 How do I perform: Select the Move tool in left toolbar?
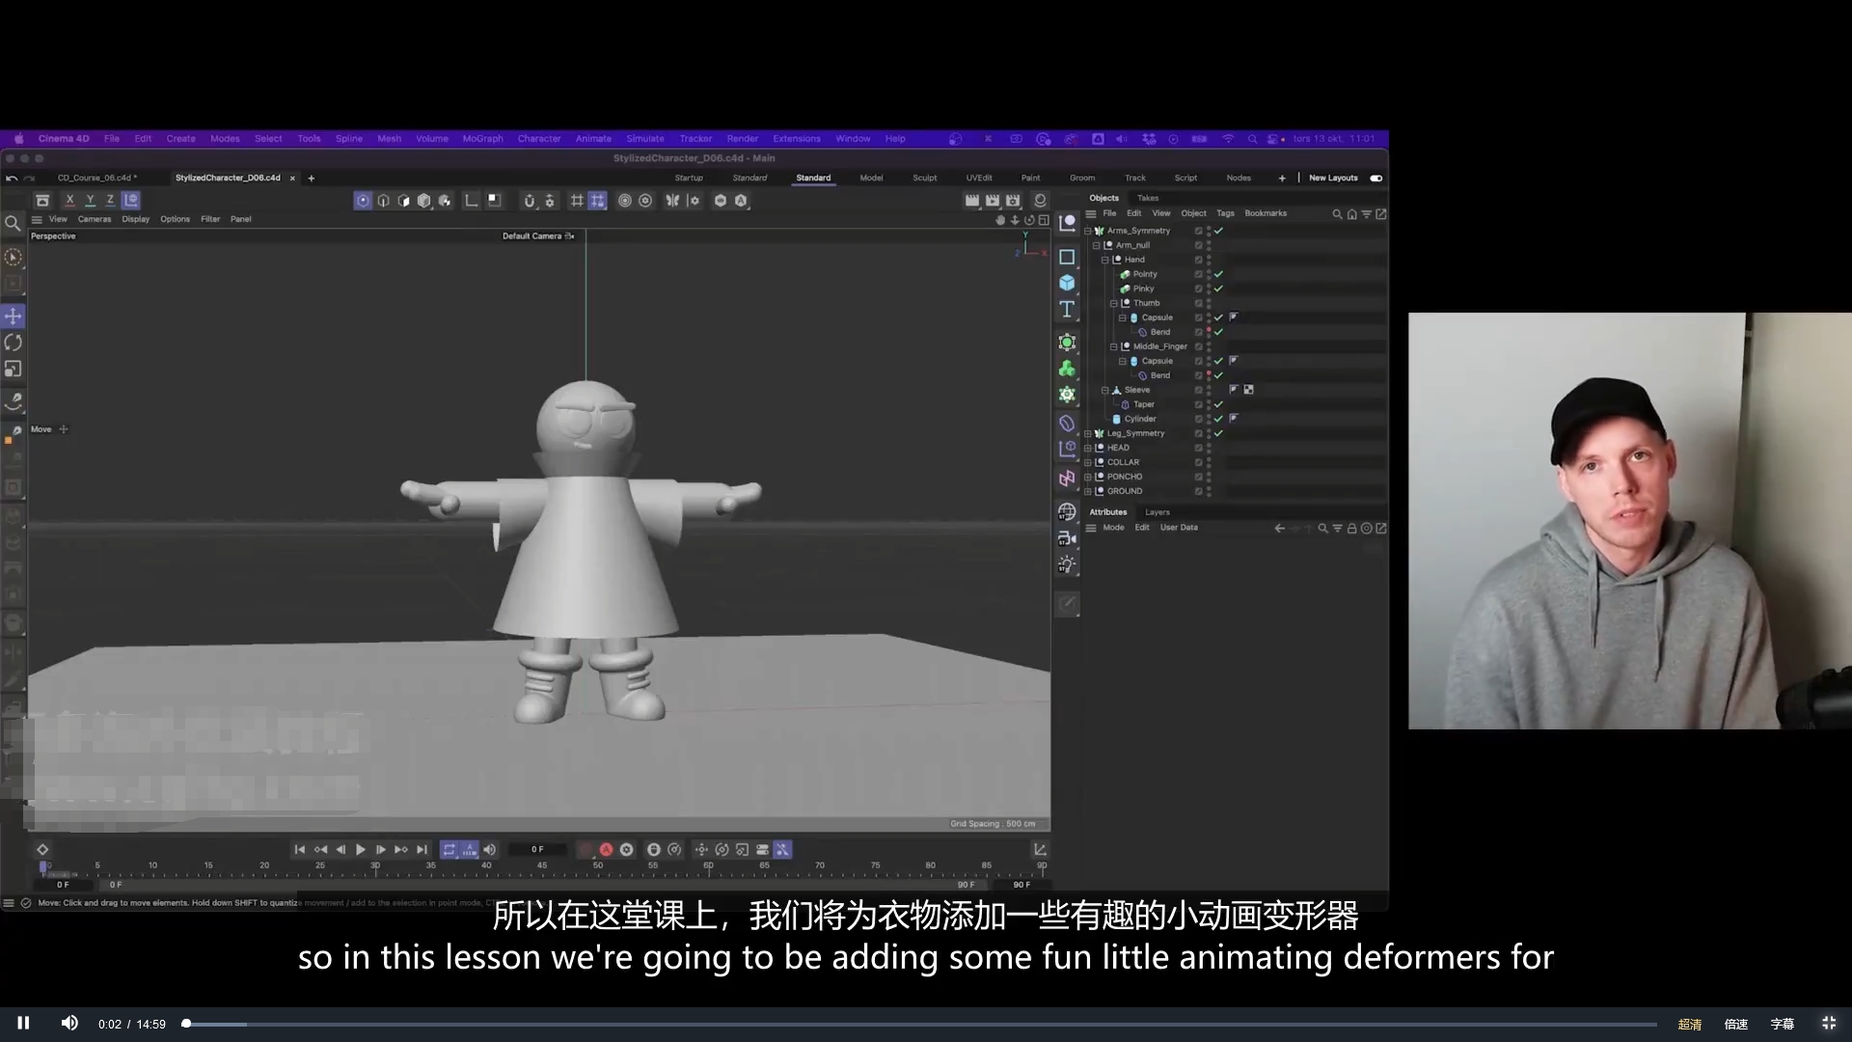pos(14,316)
